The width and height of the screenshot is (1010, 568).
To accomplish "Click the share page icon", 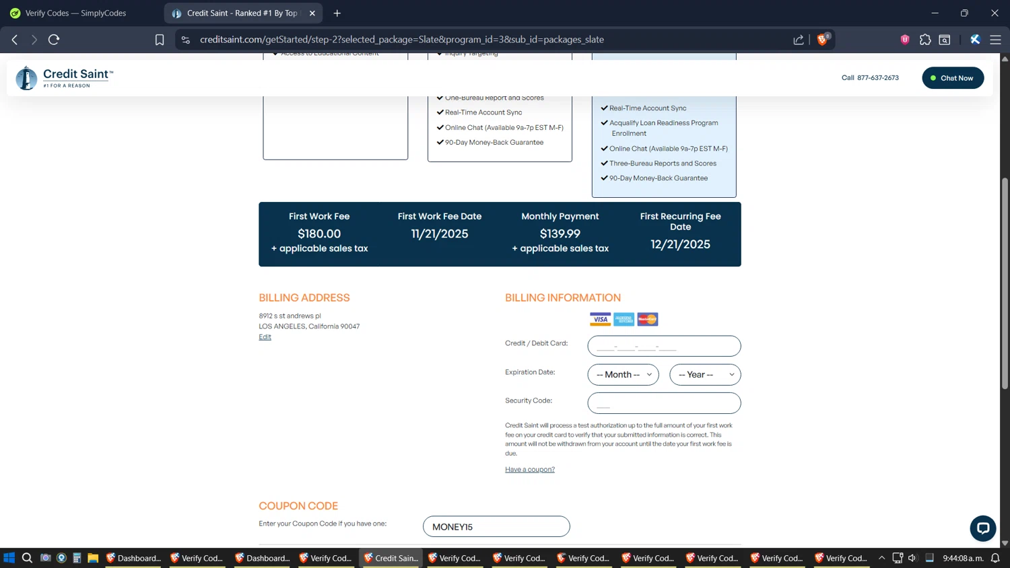I will [799, 40].
